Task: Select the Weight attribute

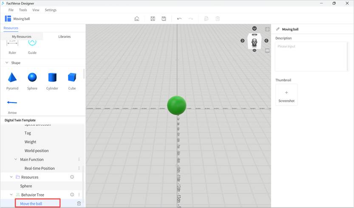Action: click(30, 142)
